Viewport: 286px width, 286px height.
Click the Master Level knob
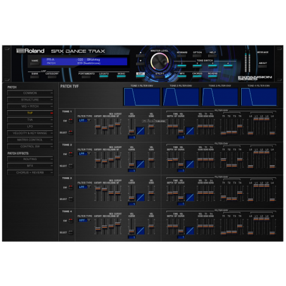click(159, 61)
